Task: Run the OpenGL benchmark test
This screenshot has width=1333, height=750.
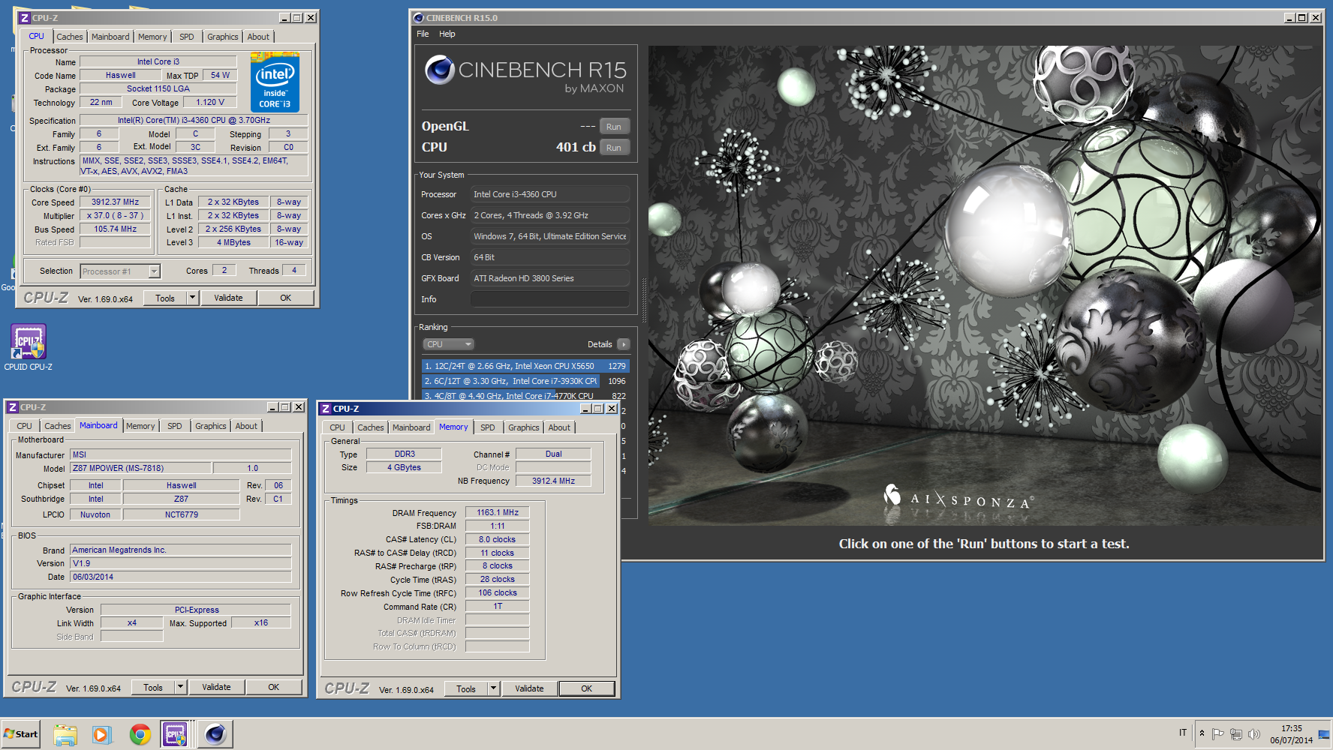Action: click(x=614, y=127)
